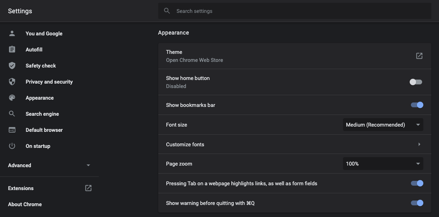
Task: Toggle the warning before quitting switch
Action: click(417, 203)
